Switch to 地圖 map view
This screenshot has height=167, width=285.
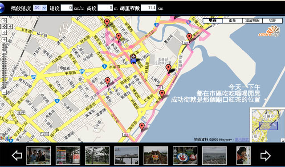click(213, 20)
